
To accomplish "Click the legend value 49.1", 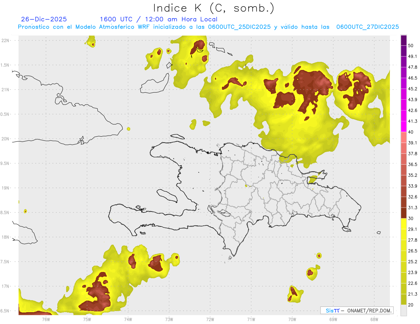I will pos(412,56).
